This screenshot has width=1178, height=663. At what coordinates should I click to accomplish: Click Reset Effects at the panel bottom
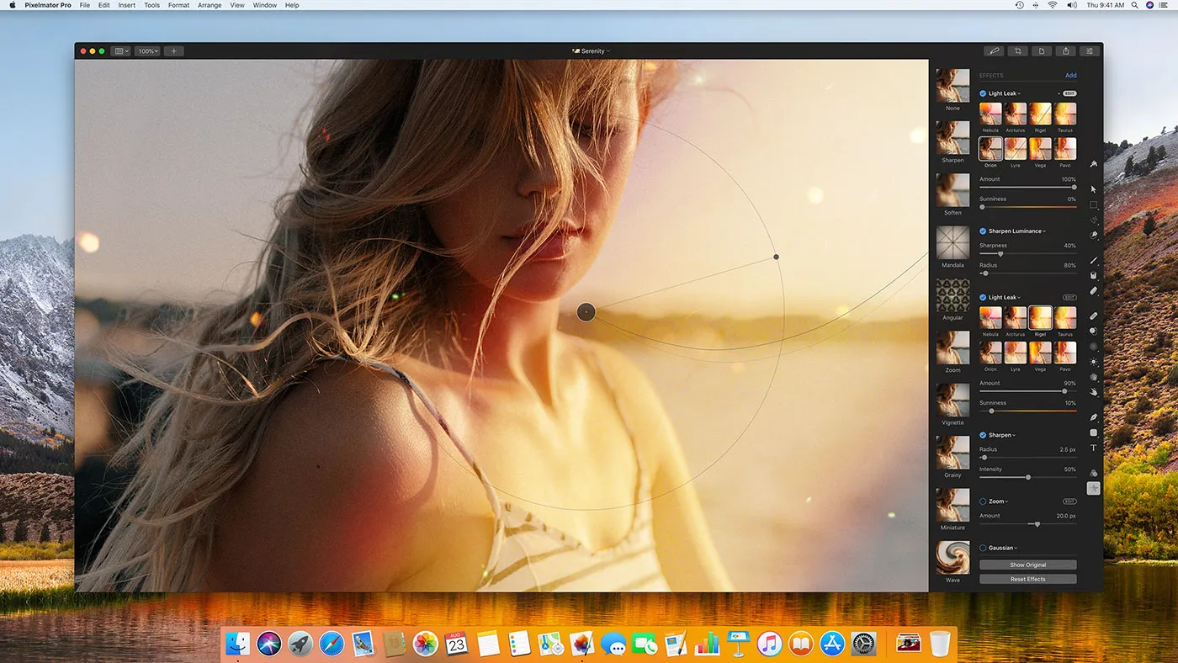[1027, 579]
